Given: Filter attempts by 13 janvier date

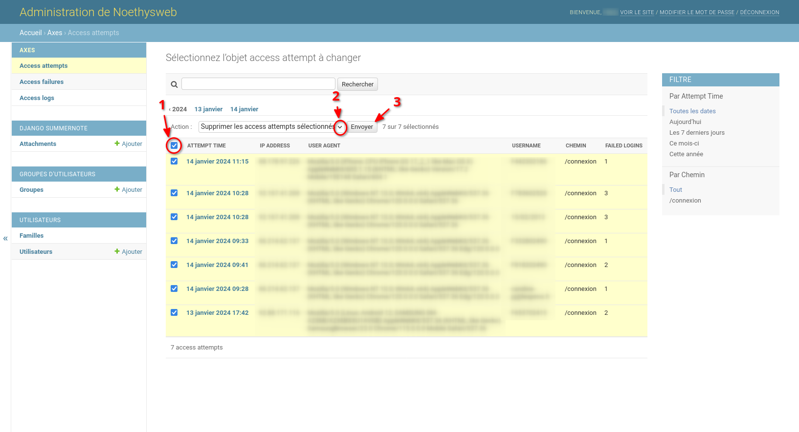Looking at the screenshot, I should tap(208, 109).
